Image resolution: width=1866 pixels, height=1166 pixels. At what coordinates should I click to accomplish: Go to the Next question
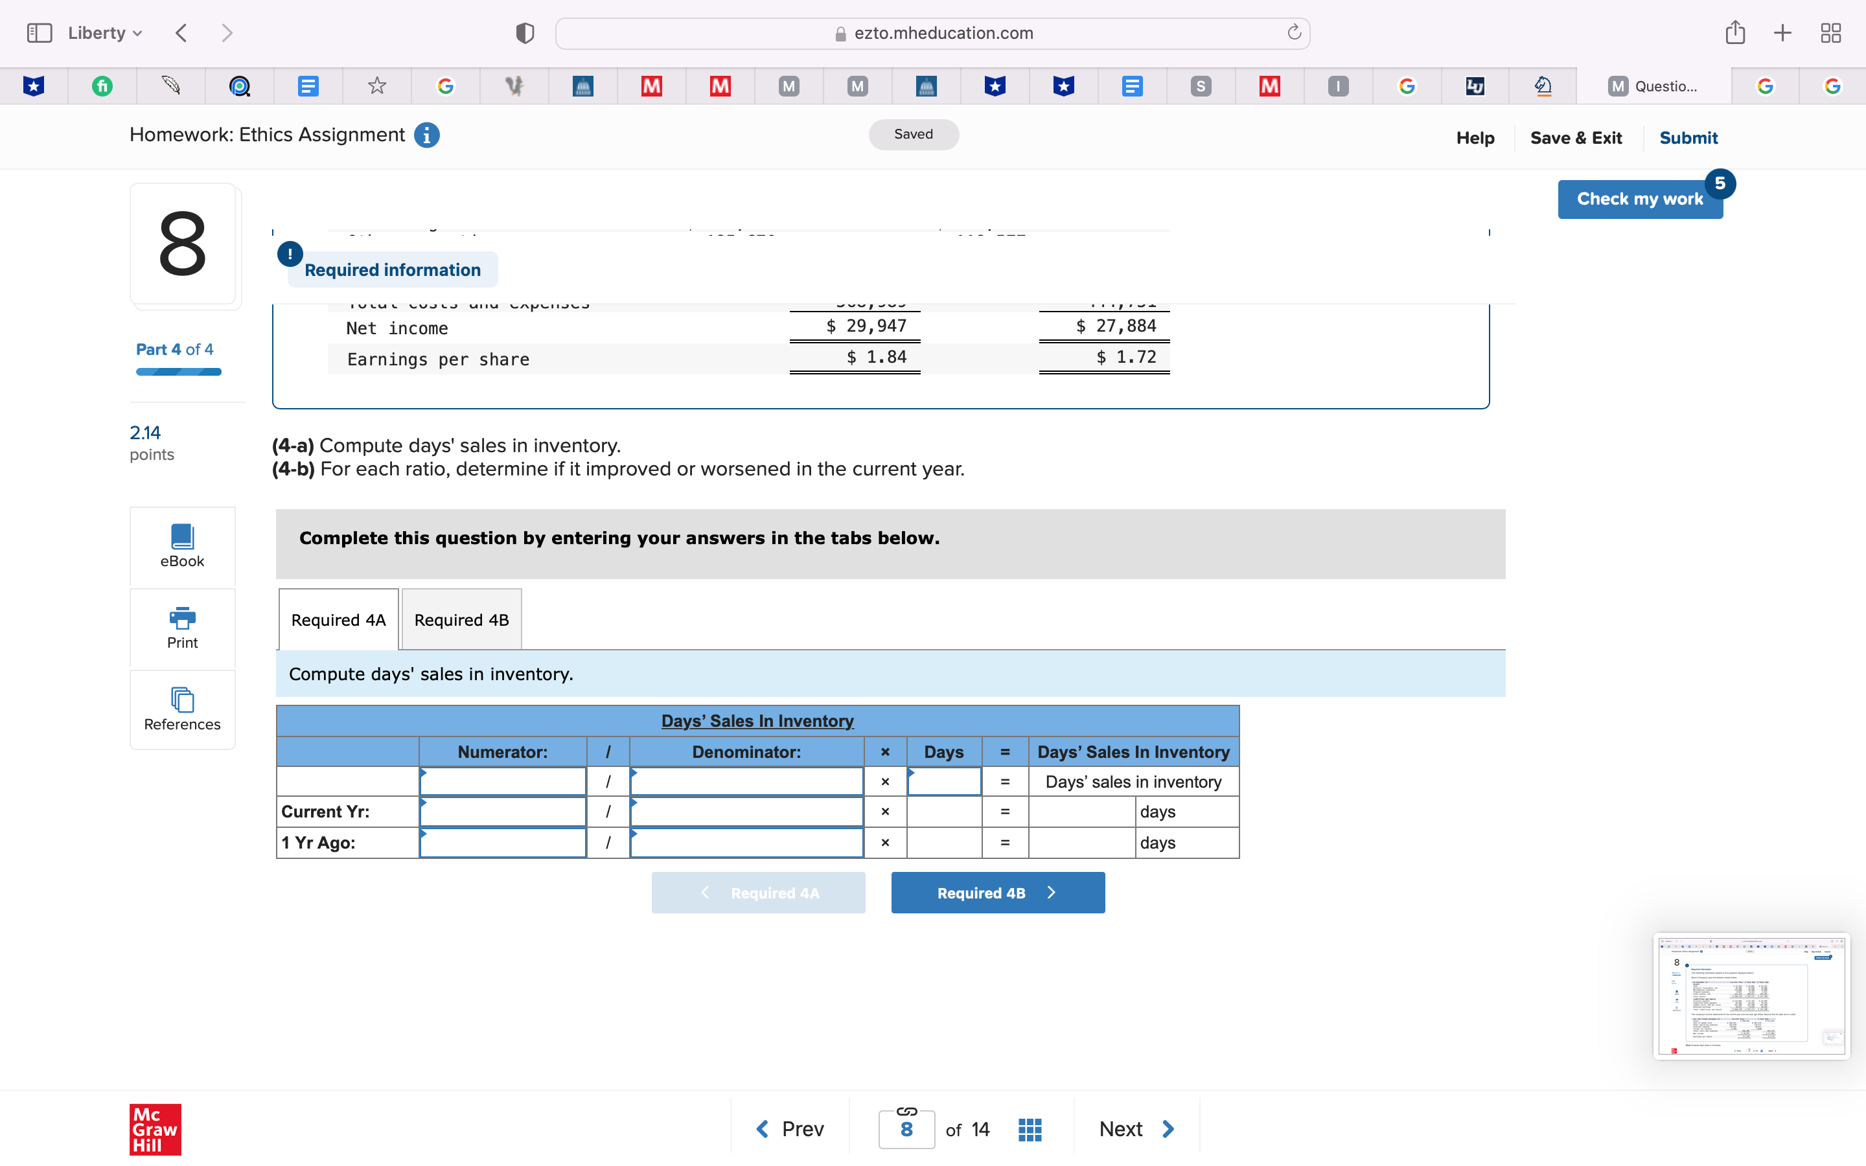(x=1136, y=1129)
